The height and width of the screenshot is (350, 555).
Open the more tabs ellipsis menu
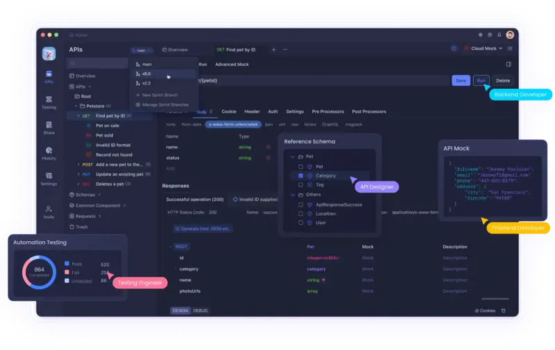tap(285, 49)
